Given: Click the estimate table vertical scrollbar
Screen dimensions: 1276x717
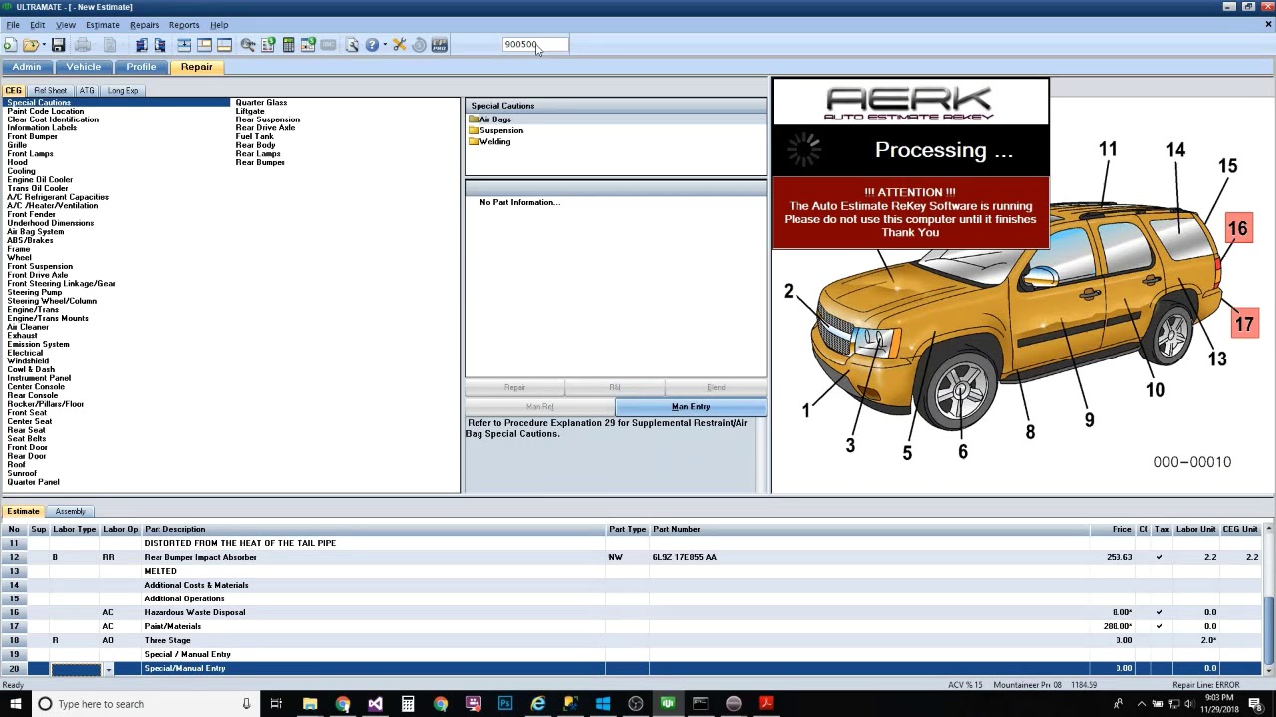Looking at the screenshot, I should [x=1269, y=598].
